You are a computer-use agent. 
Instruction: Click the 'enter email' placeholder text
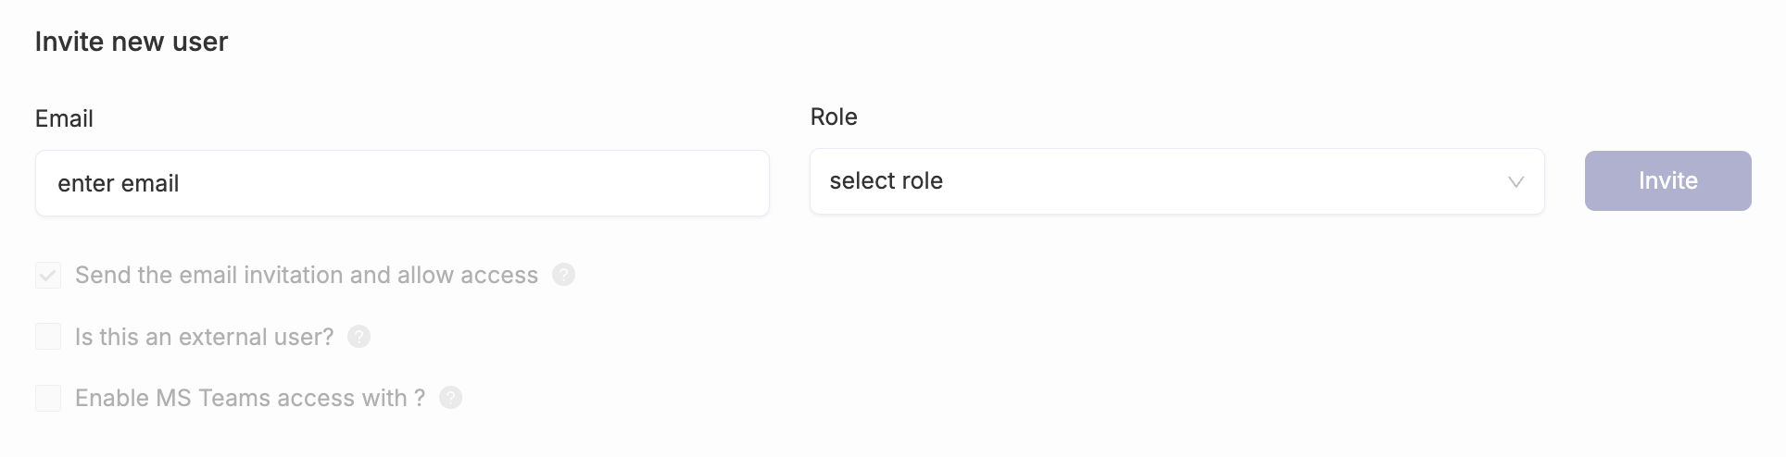tap(118, 183)
